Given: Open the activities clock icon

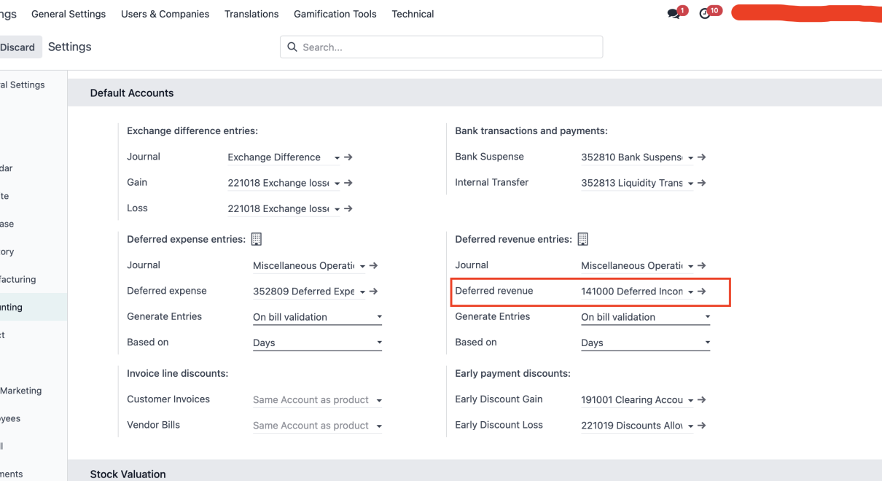Looking at the screenshot, I should (705, 14).
